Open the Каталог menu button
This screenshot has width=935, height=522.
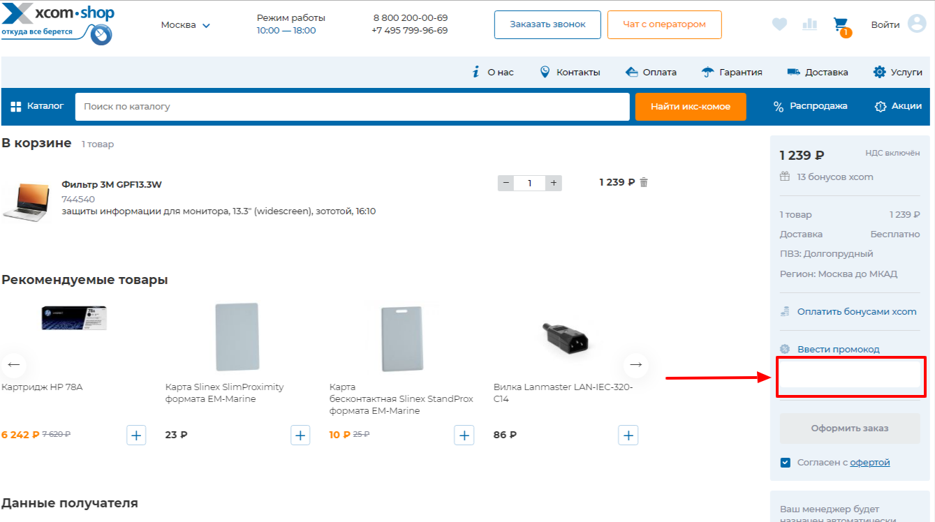click(x=37, y=106)
